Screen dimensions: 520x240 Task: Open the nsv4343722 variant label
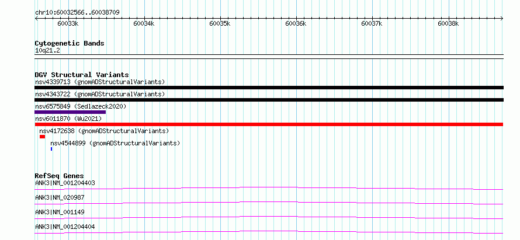tap(100, 94)
